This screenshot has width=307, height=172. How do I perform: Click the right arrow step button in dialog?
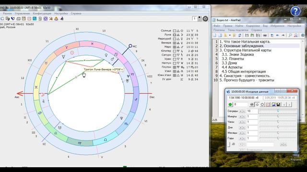(x=289, y=105)
